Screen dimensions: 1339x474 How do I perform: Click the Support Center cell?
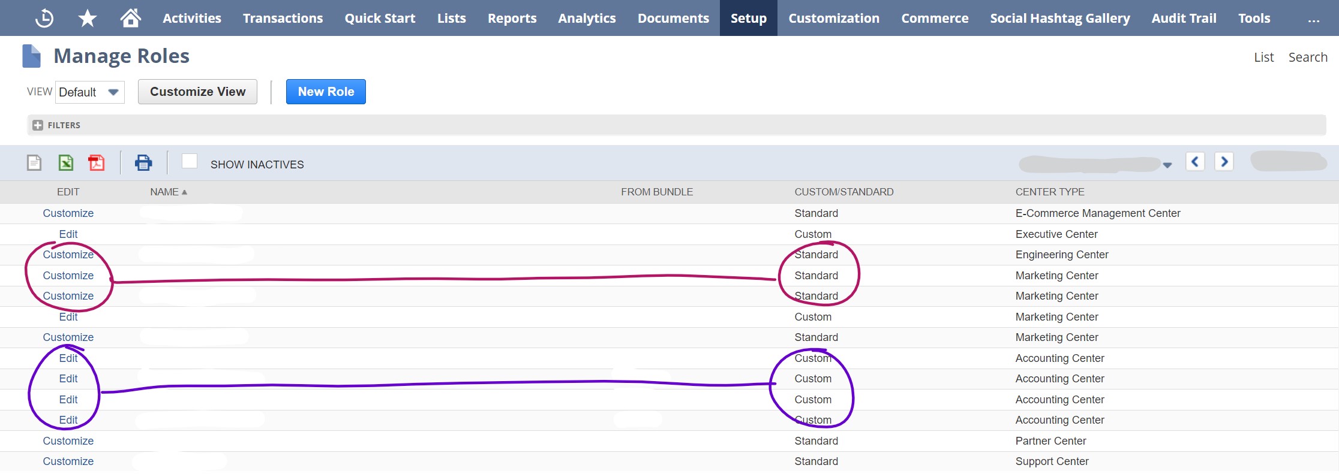[x=1052, y=461]
